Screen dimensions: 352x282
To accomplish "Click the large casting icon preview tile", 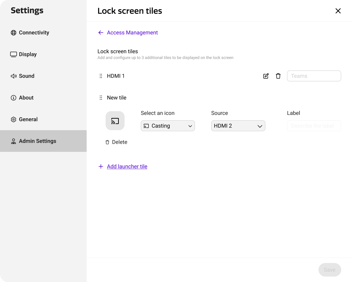I will click(115, 121).
